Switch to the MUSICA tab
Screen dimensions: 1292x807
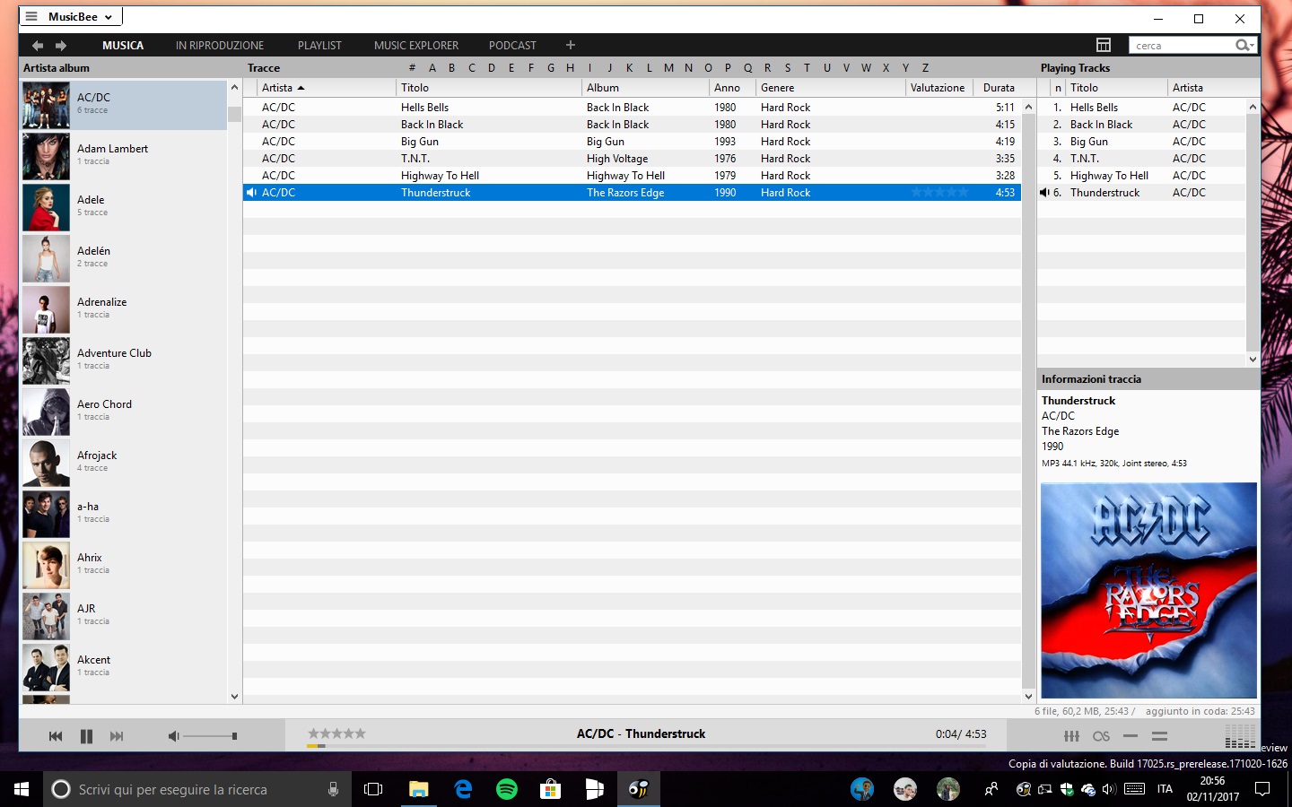tap(123, 45)
